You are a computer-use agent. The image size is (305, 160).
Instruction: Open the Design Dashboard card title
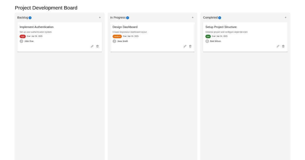(125, 27)
